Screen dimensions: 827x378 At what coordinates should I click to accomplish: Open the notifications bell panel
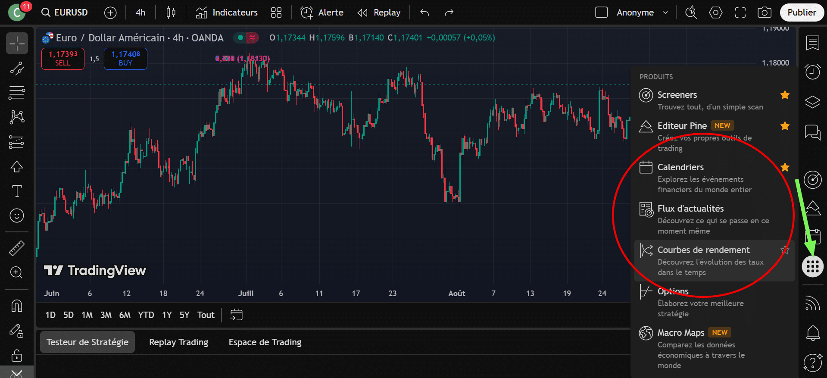[812, 333]
